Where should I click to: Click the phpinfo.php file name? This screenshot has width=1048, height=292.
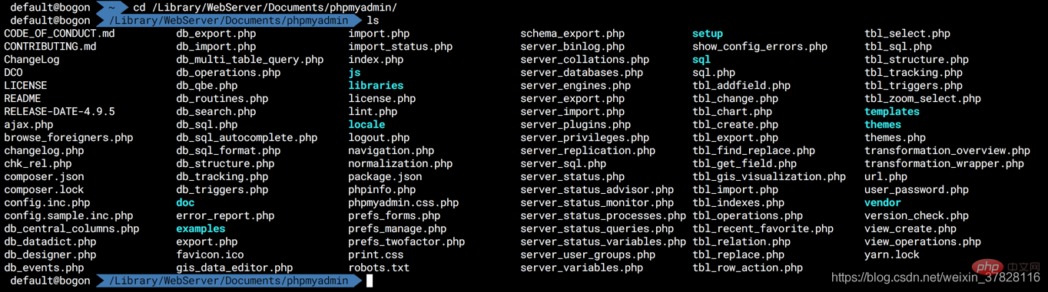[382, 190]
